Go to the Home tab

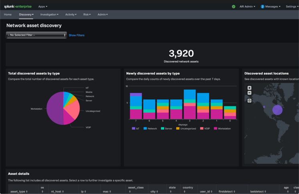[8, 14]
